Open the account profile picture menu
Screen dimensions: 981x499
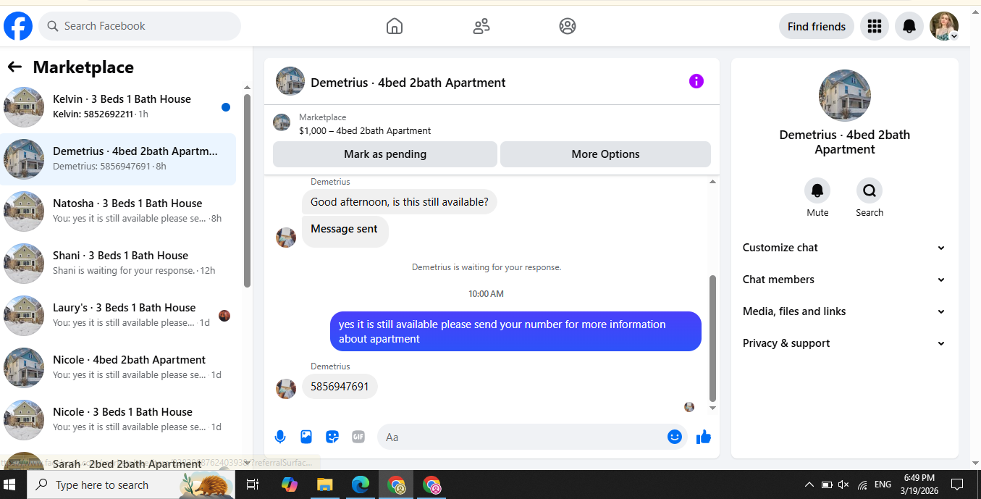pos(944,26)
